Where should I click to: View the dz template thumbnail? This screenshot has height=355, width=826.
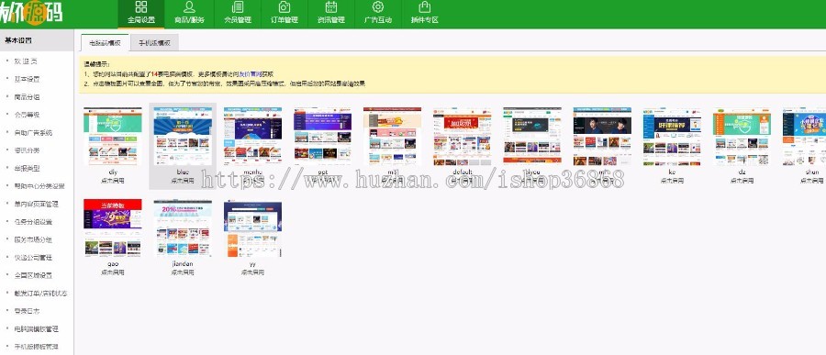pyautogui.click(x=742, y=137)
